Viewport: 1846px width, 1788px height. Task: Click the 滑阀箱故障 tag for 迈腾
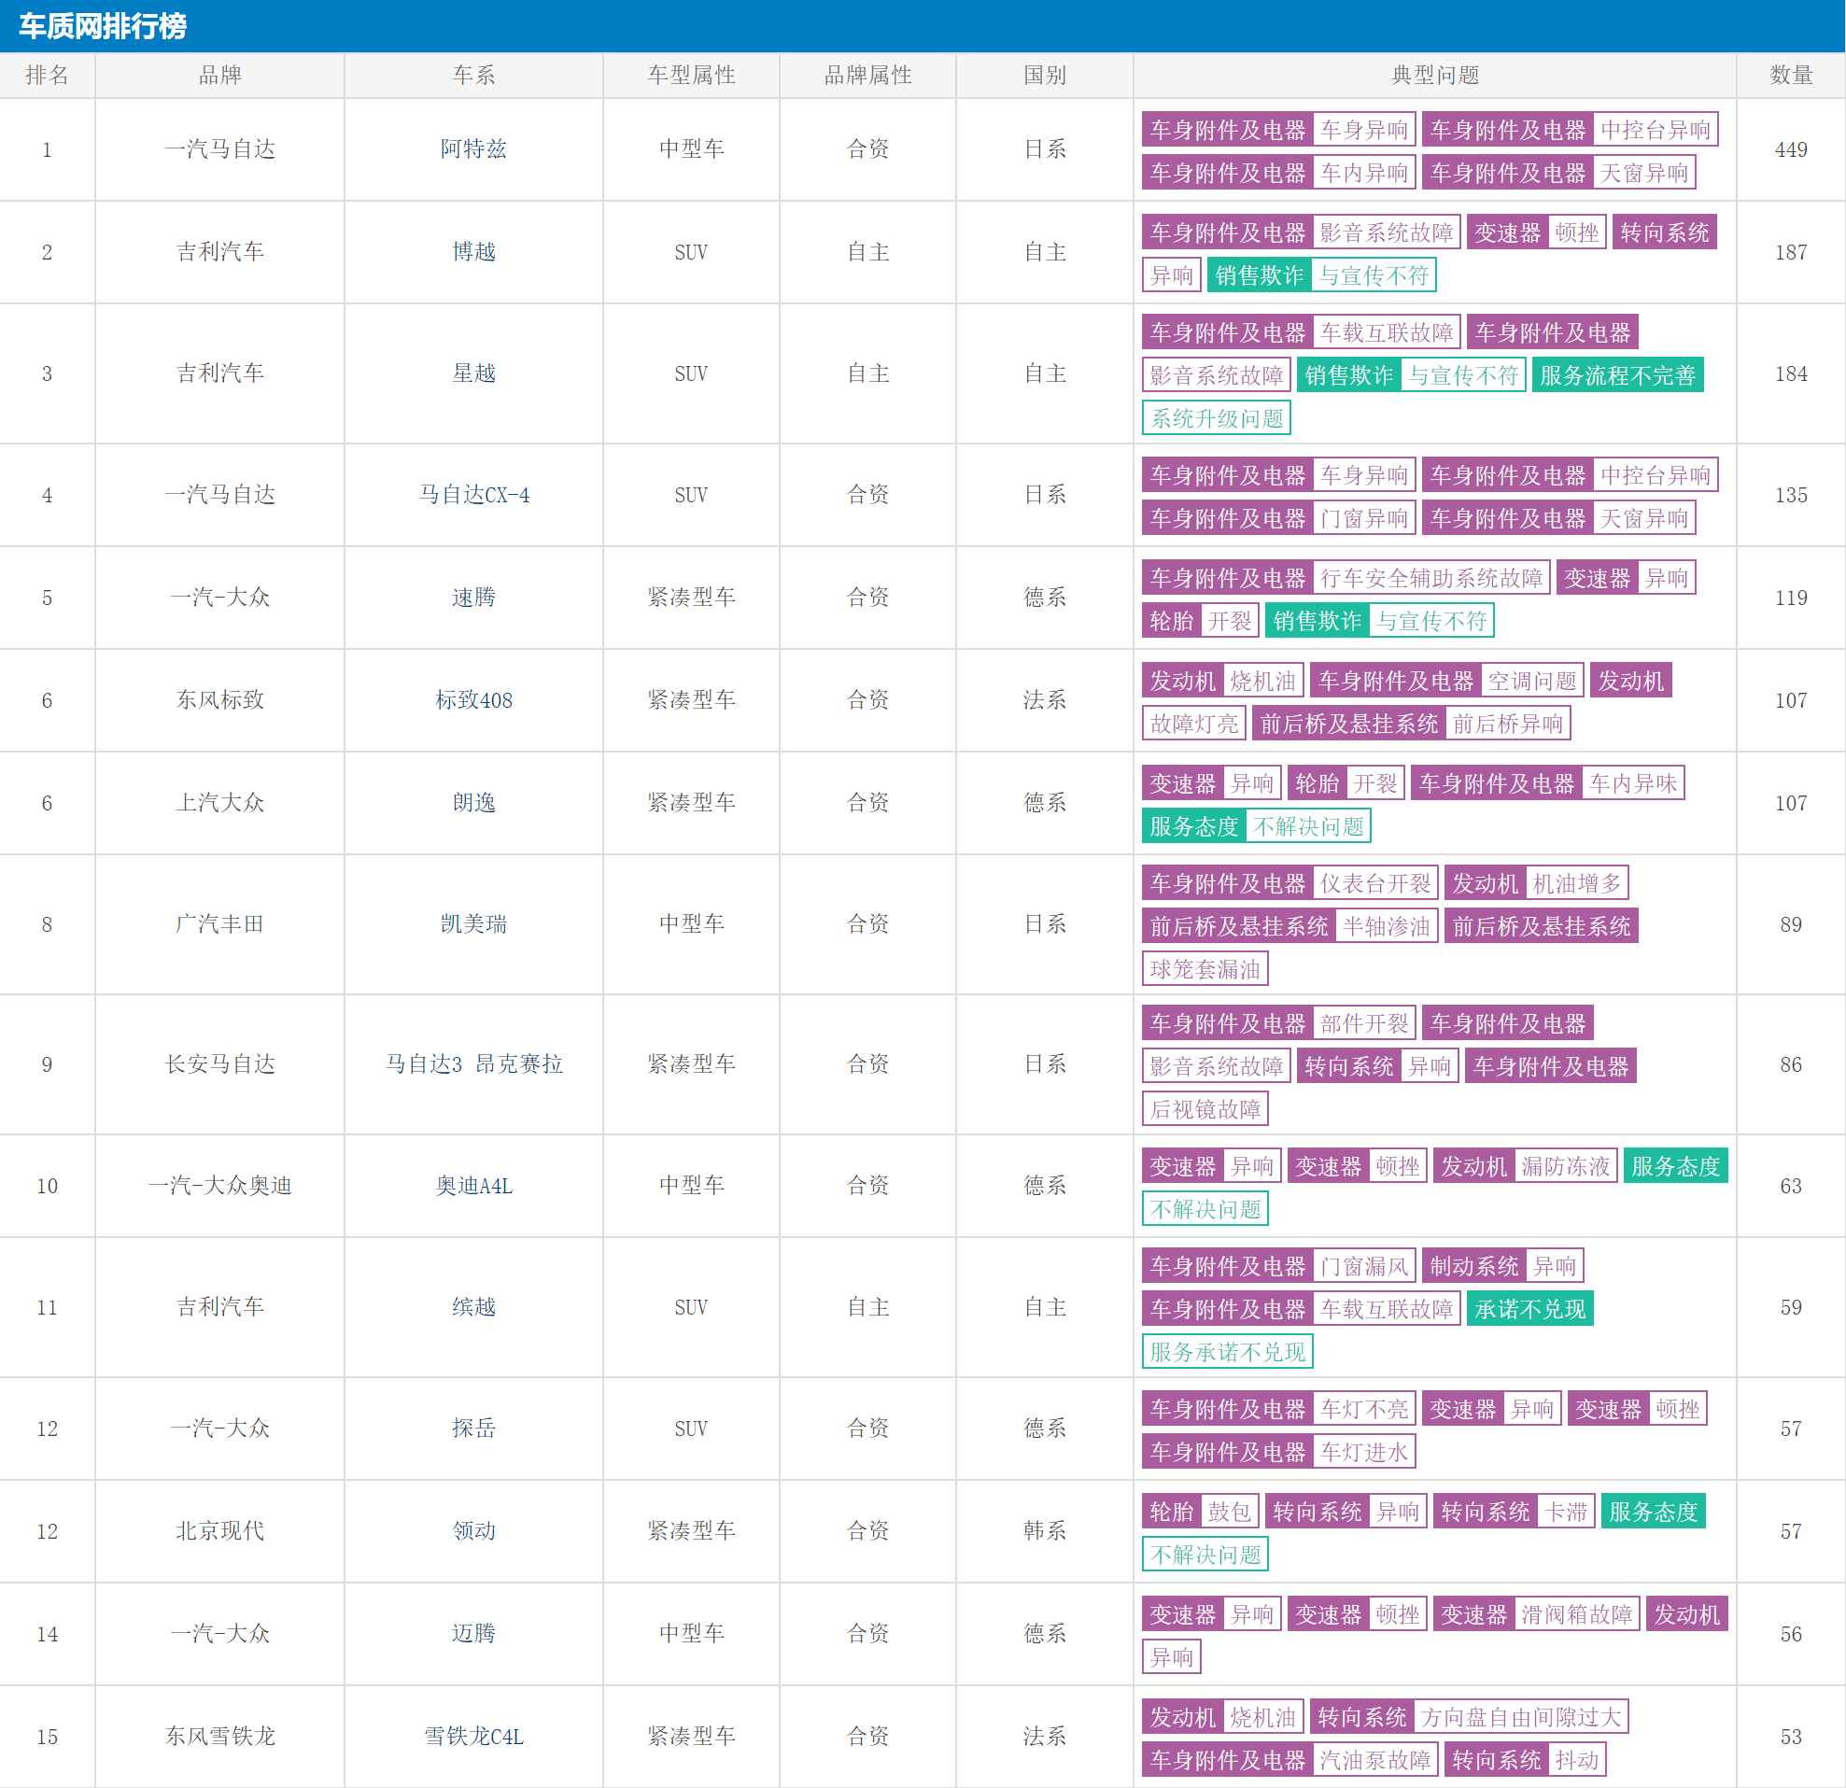pyautogui.click(x=1576, y=1614)
